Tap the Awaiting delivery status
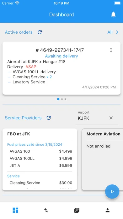123x219 pixels. click(61, 56)
